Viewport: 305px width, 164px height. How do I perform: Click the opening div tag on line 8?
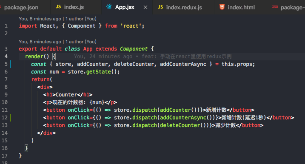(x=45, y=87)
